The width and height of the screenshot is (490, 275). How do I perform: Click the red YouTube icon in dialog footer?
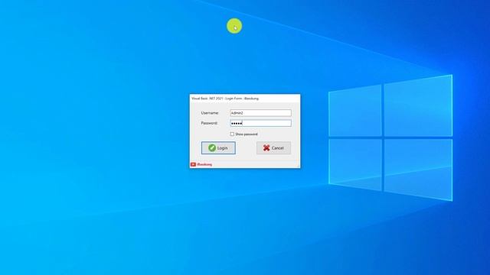tap(193, 164)
